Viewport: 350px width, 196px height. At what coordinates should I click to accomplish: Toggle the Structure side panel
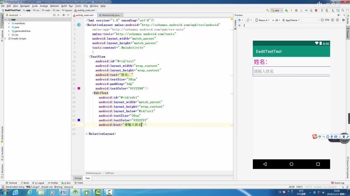(2, 171)
